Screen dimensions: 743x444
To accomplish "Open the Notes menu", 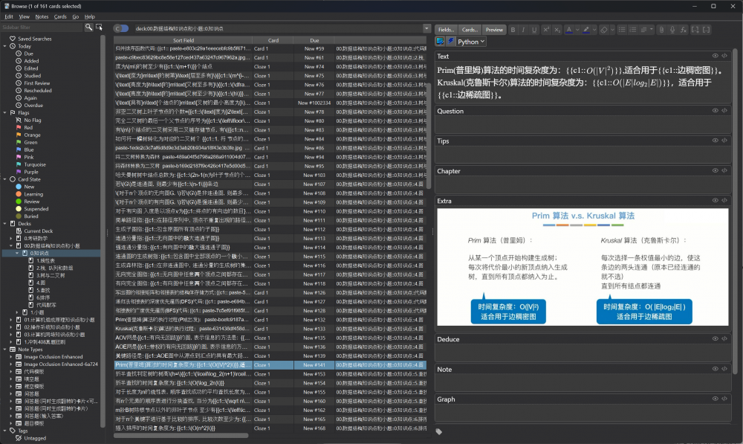I will pos(42,16).
